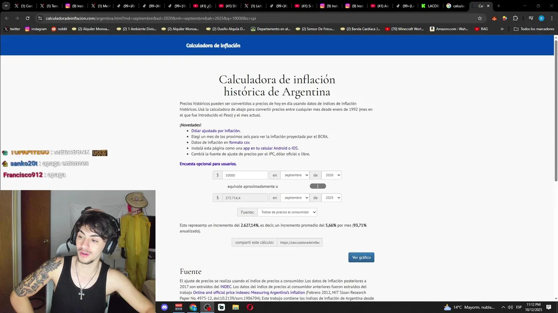Screen dimensions: 558x313
Task: Open Voicemeeter from the taskbar
Action: point(179,307)
